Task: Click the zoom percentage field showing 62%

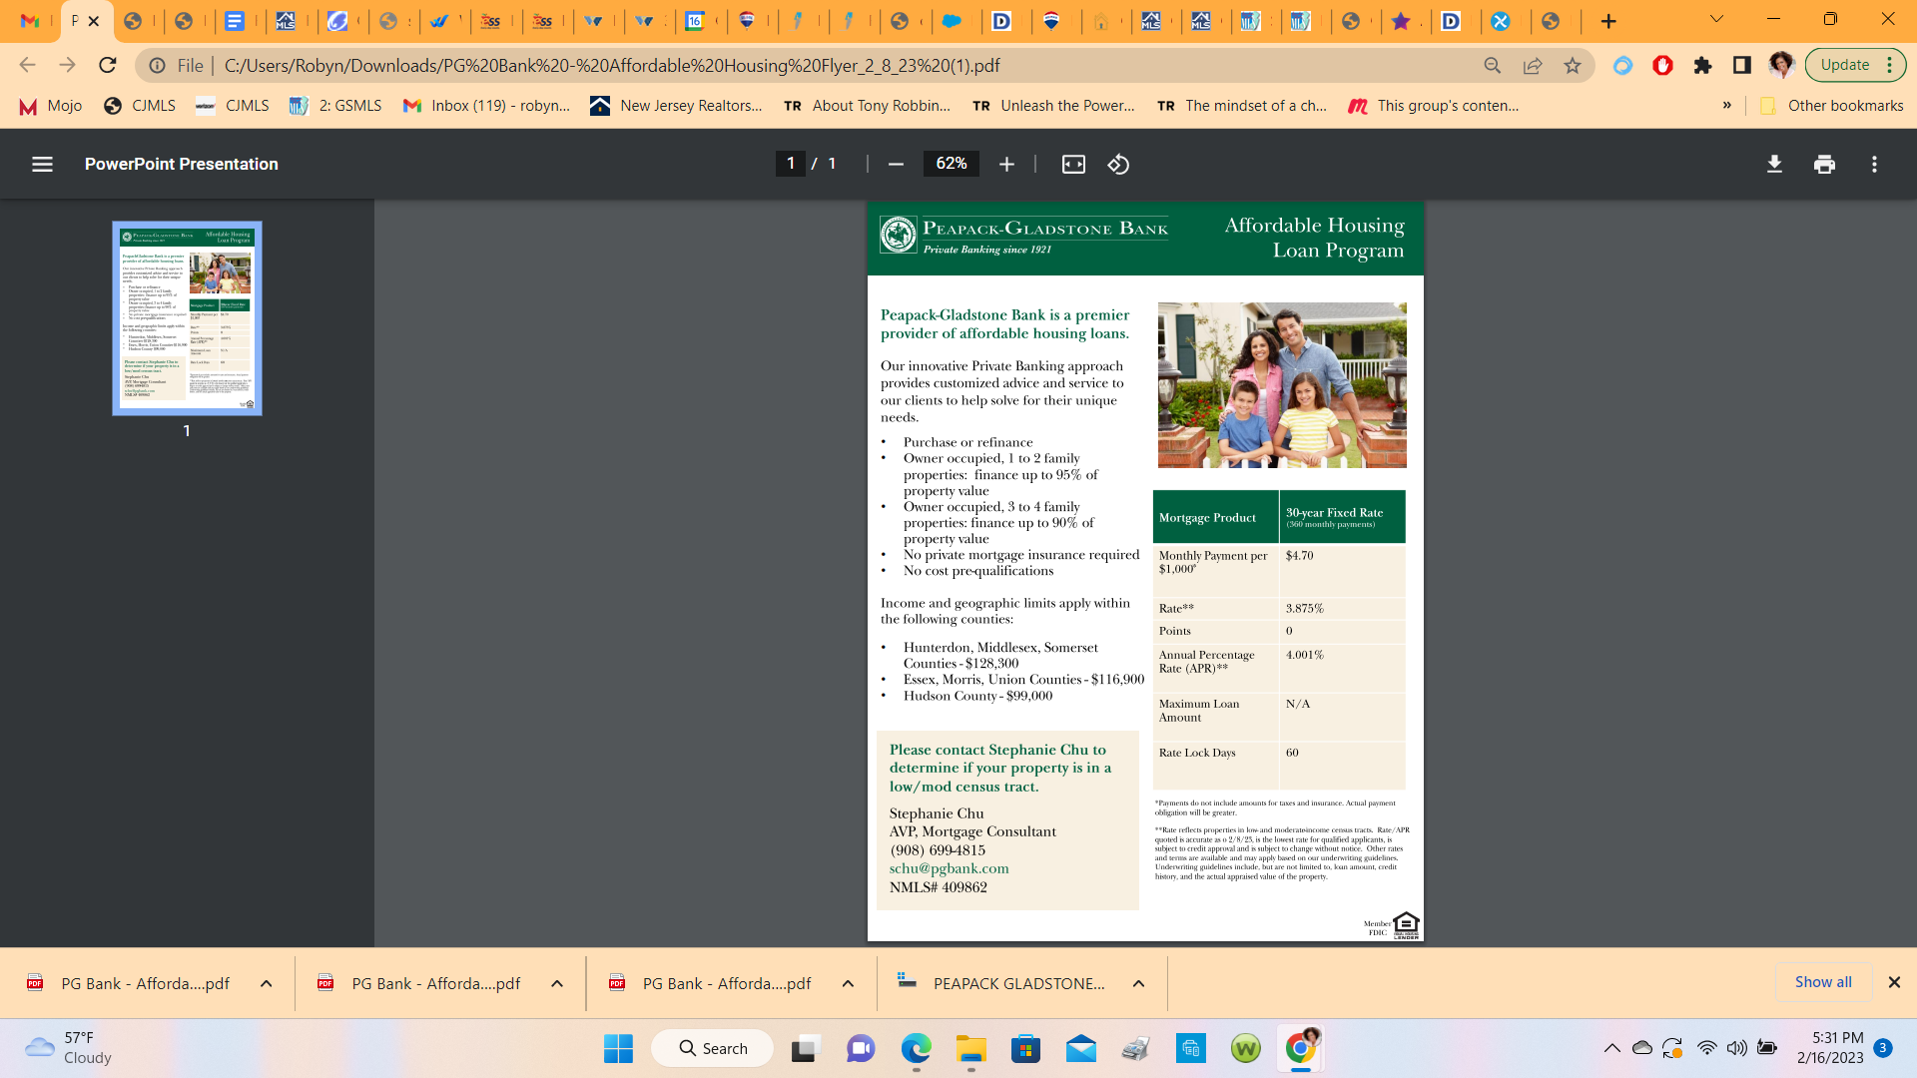Action: pyautogui.click(x=952, y=164)
